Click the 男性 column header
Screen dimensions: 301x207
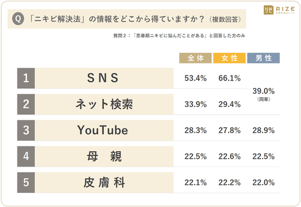(263, 58)
